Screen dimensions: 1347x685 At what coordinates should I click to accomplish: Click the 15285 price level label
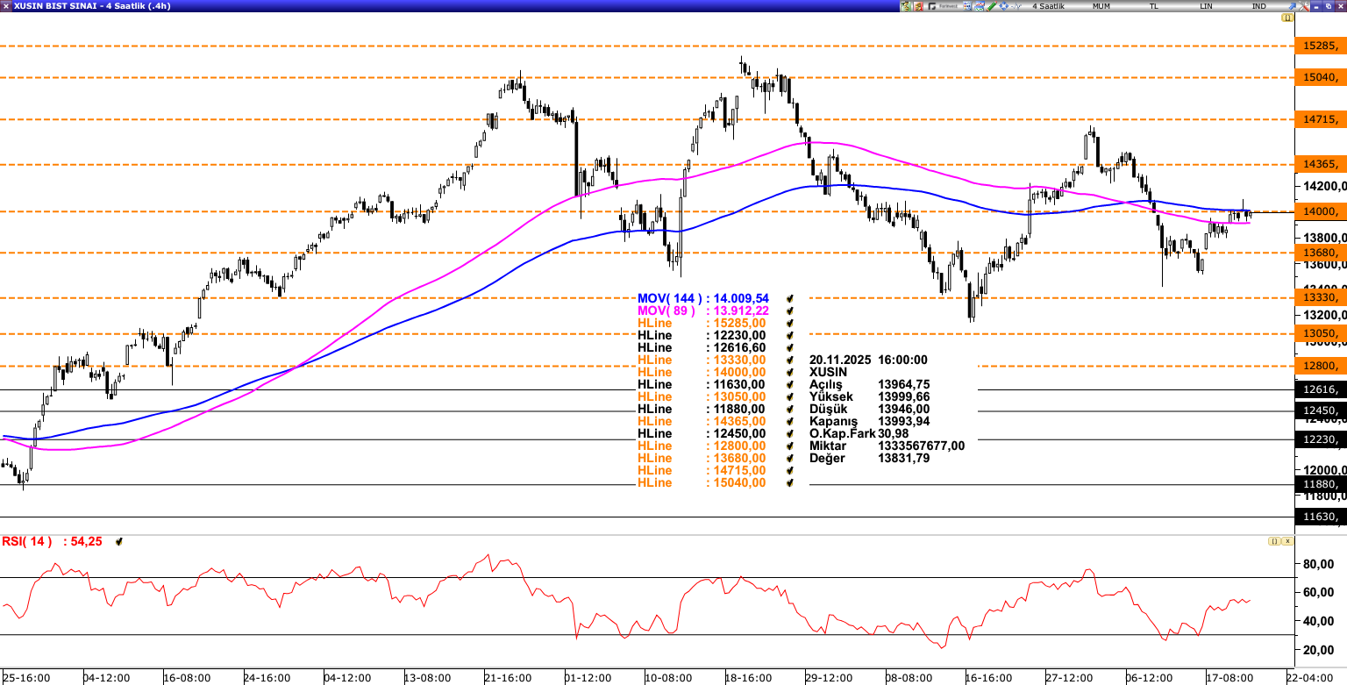pyautogui.click(x=1320, y=46)
